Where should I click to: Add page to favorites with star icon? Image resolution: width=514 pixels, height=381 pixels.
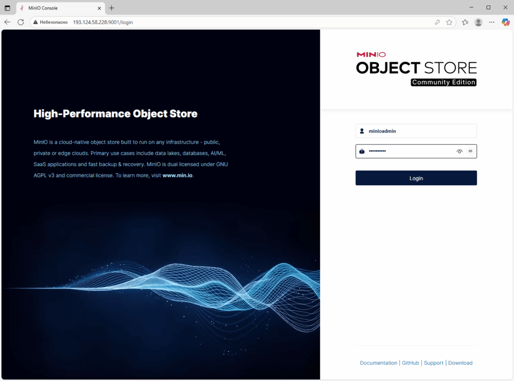pos(449,22)
